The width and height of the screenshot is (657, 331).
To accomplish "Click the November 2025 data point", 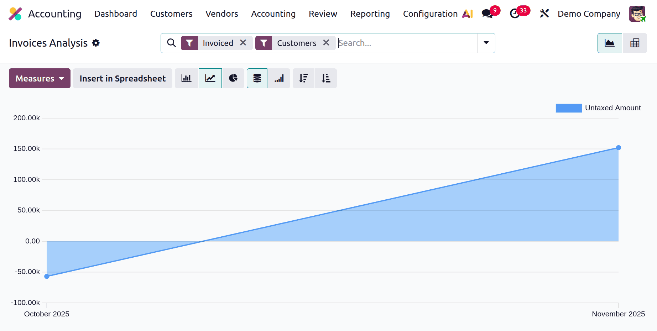I will coord(619,148).
